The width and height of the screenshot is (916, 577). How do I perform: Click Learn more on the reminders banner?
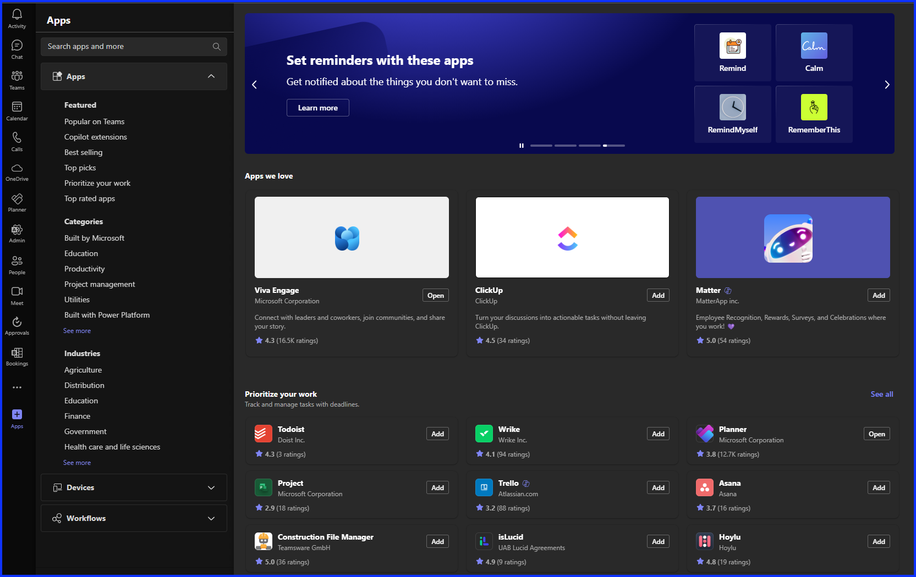tap(317, 108)
